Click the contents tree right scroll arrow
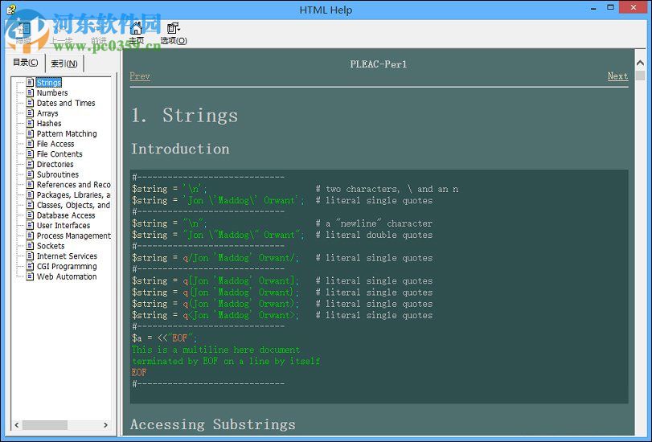This screenshot has height=442, width=652. point(105,425)
